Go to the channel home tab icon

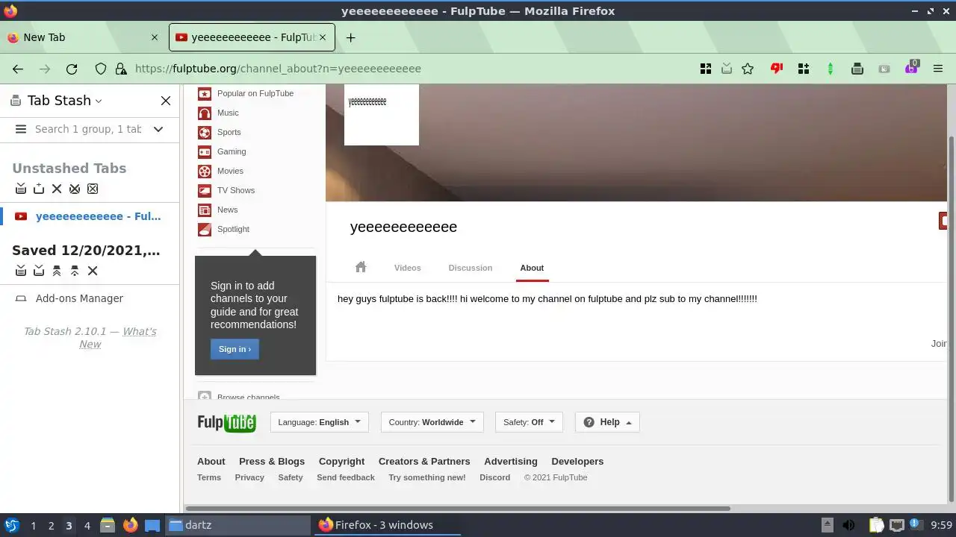pos(361,267)
